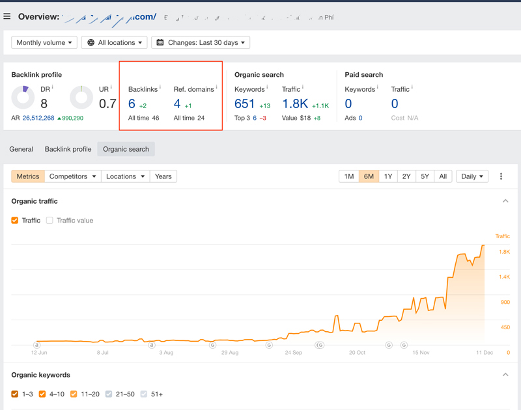Open the Top 3 count 6 link
Image resolution: width=521 pixels, height=410 pixels.
pos(255,118)
